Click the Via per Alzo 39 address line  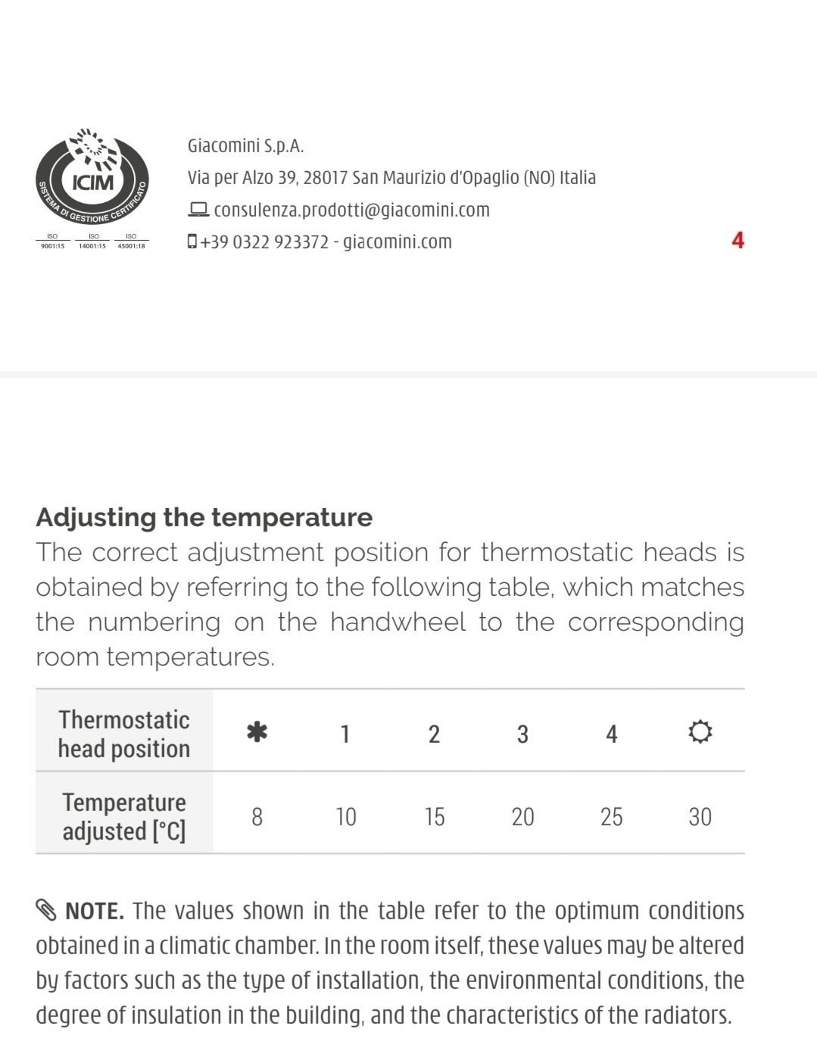(391, 178)
